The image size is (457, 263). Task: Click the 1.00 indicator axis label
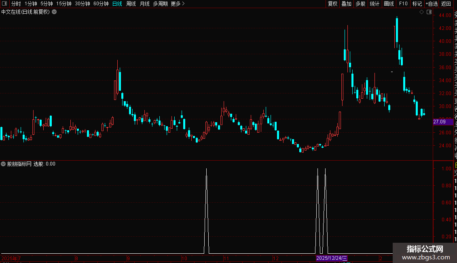(446, 169)
